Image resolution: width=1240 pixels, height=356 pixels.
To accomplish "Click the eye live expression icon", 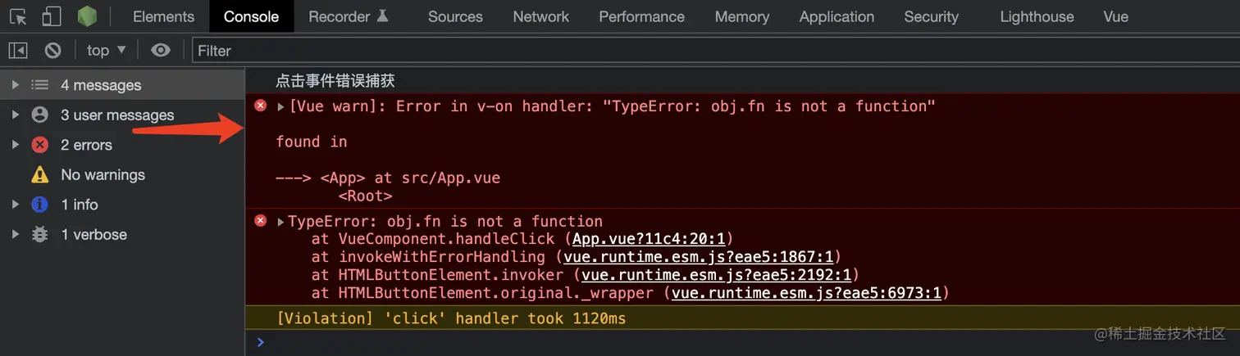I will [161, 51].
